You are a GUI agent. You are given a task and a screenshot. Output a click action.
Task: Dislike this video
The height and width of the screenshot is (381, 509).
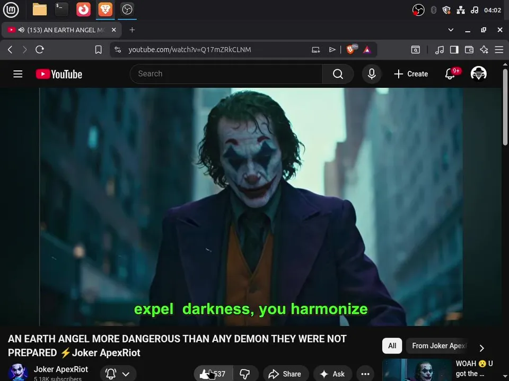coord(245,374)
